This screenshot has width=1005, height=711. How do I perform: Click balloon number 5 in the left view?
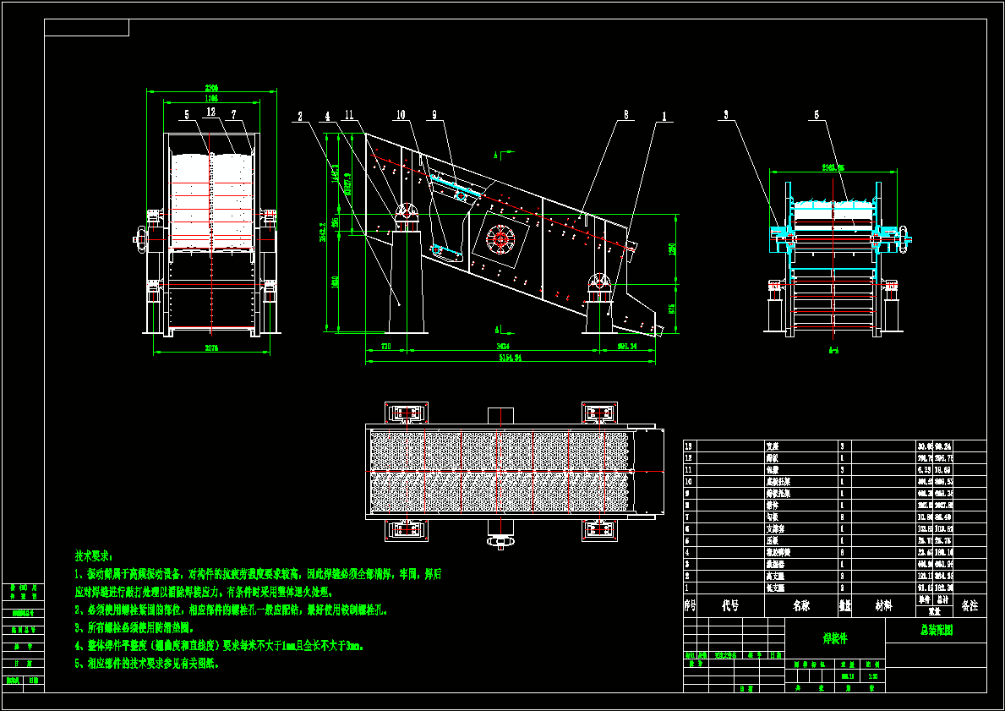click(187, 115)
